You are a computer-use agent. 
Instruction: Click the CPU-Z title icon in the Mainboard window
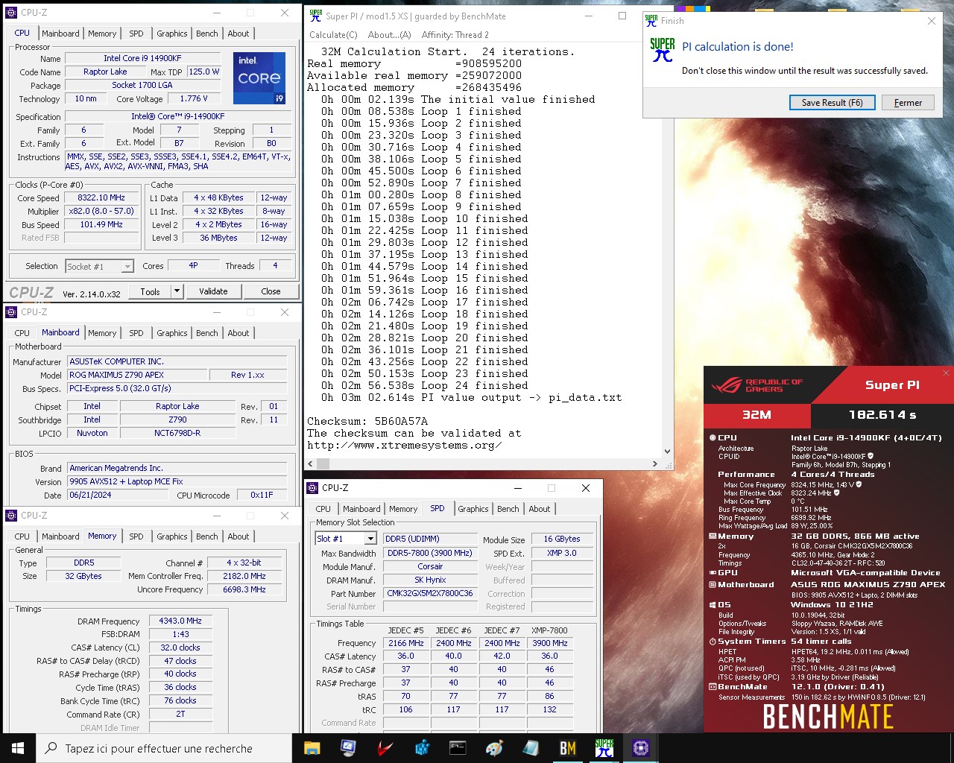tap(11, 312)
